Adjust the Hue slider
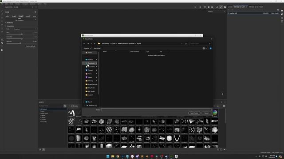Viewport: 284px width, 159px height. (x=22, y=34)
